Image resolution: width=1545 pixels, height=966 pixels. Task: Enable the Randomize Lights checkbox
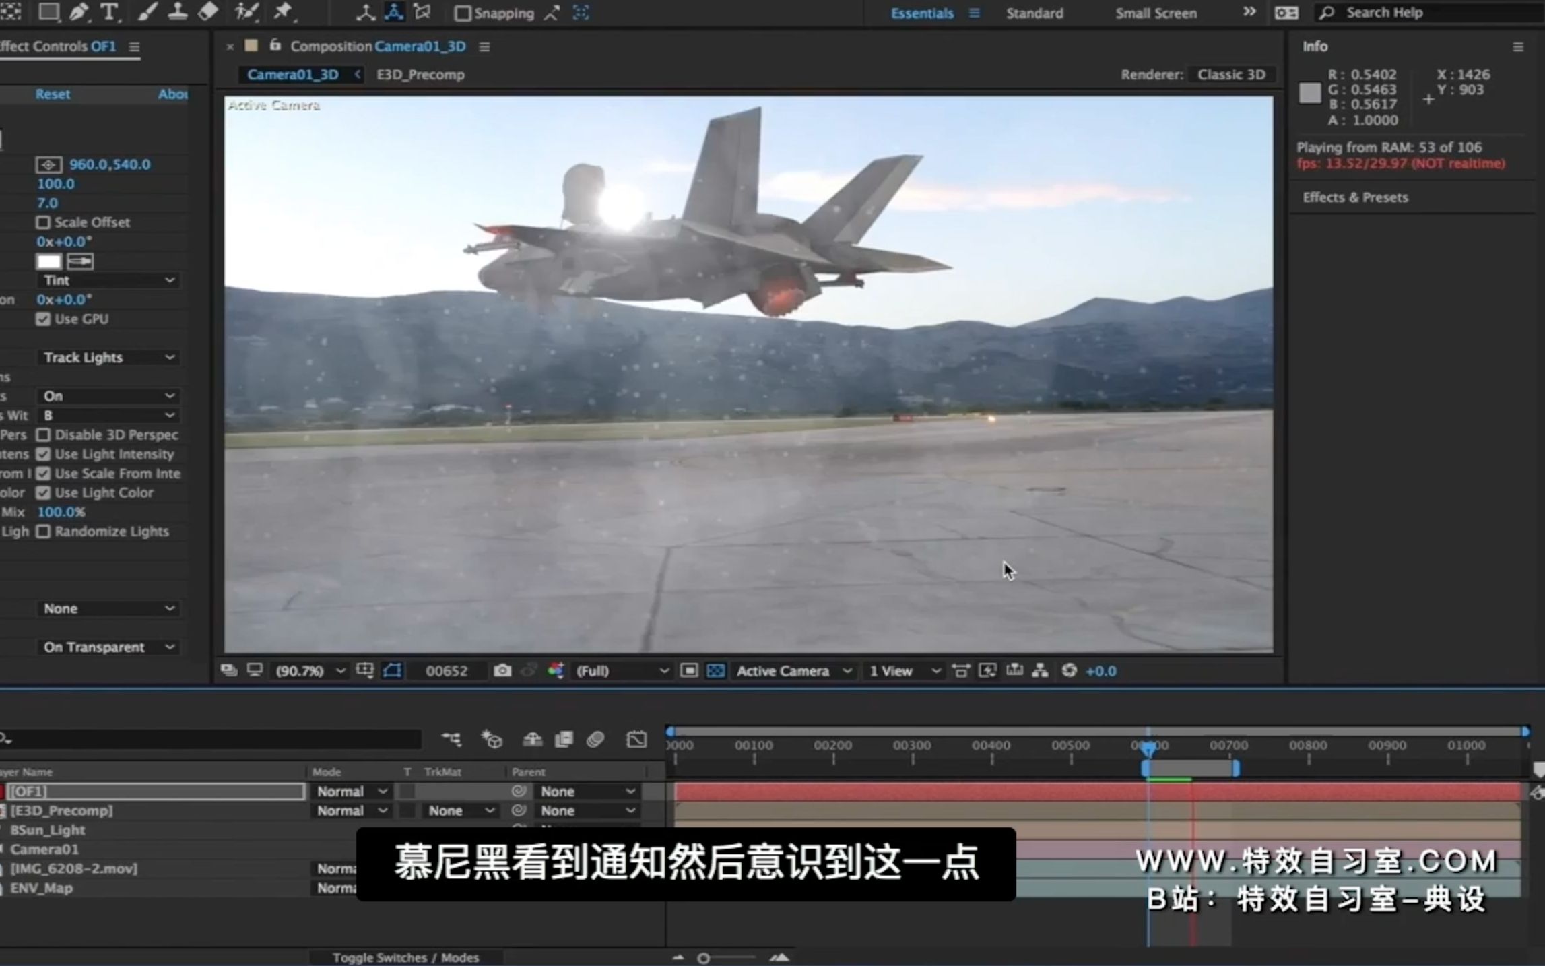click(43, 532)
